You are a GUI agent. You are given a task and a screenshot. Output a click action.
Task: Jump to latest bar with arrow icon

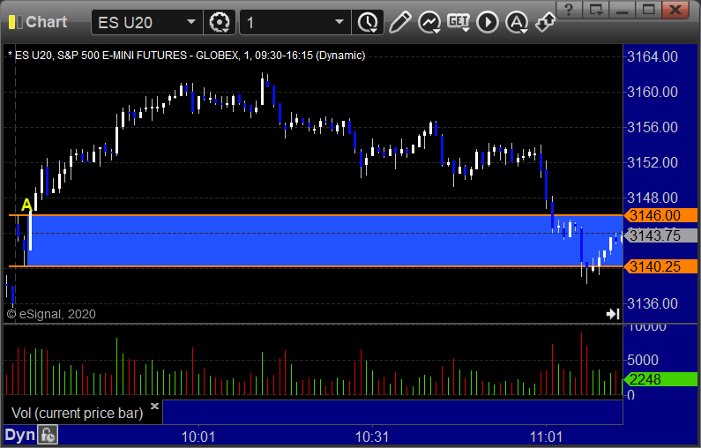pos(613,314)
